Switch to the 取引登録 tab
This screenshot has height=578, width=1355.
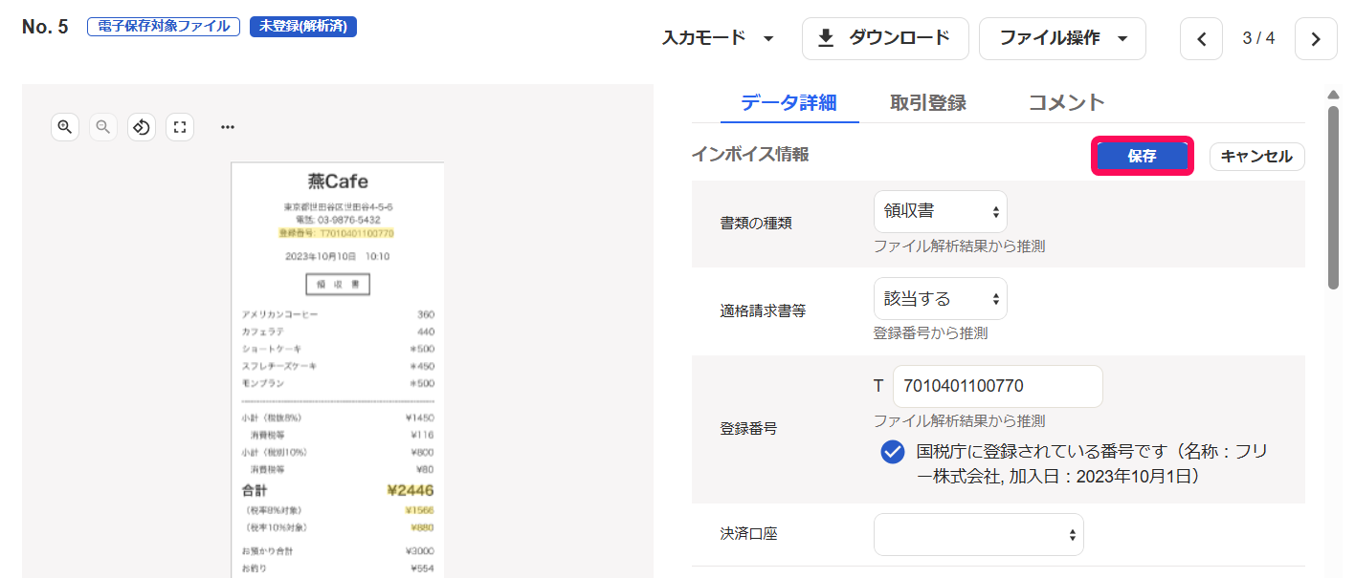click(x=927, y=103)
